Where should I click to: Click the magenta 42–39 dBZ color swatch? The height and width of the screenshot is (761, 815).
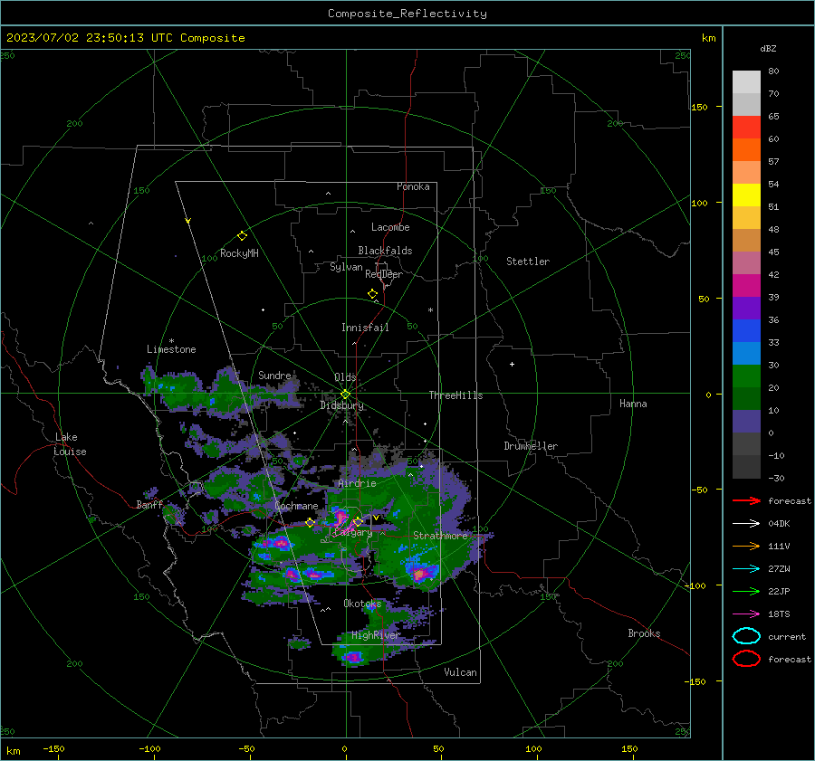click(x=746, y=285)
